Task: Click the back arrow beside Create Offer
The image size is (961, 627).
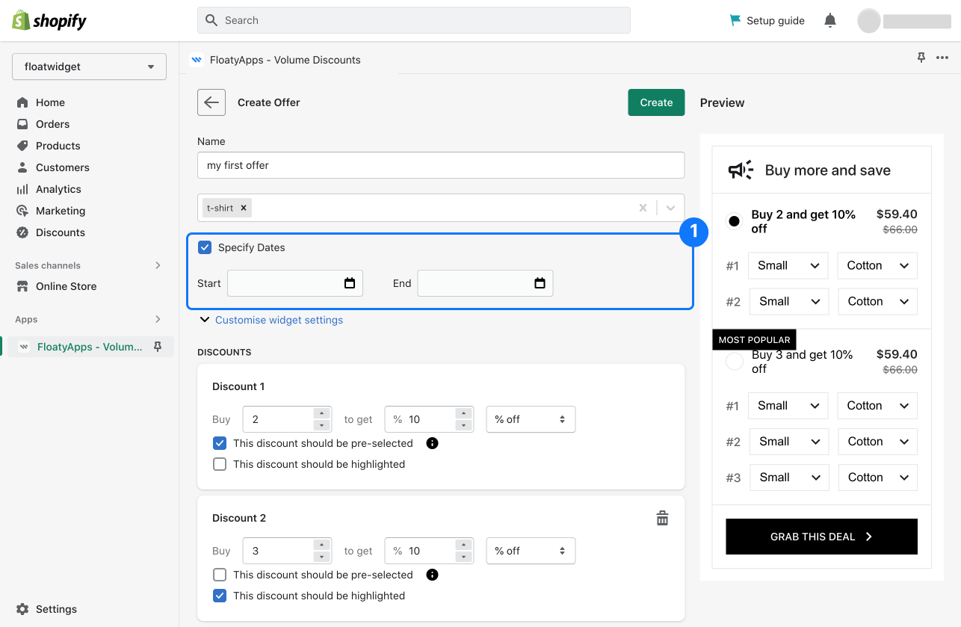Action: click(211, 102)
